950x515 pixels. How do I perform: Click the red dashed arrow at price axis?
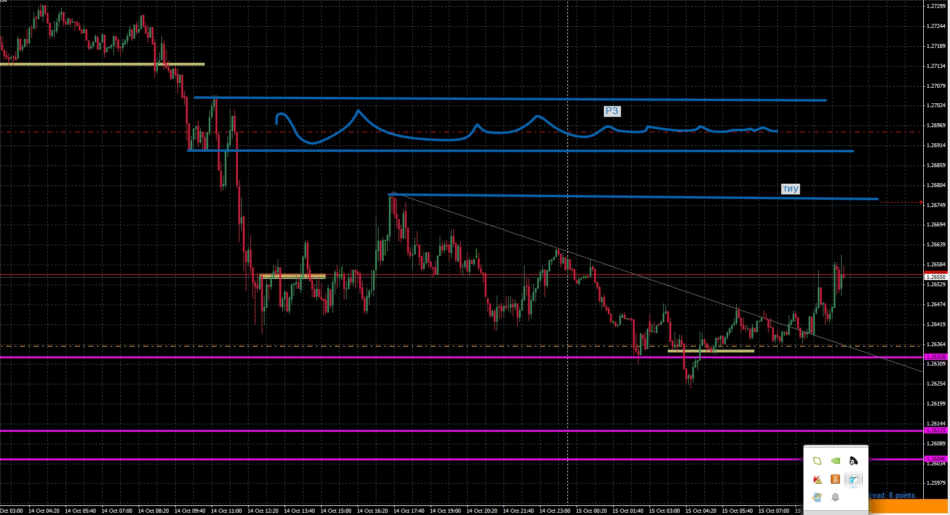tap(901, 202)
